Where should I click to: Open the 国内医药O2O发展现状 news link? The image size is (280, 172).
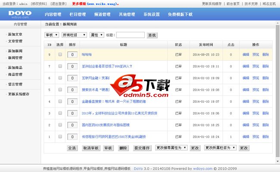[x=106, y=125]
